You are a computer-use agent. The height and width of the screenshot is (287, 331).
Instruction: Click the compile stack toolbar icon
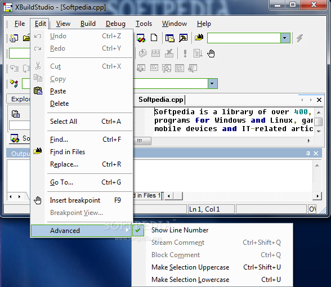pyautogui.click(x=143, y=53)
